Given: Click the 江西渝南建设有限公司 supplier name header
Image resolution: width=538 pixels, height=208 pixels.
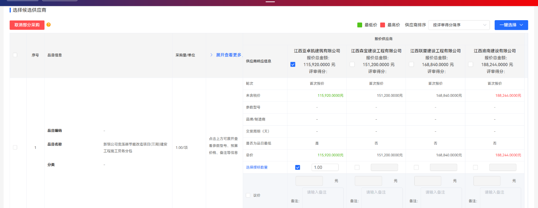Looking at the screenshot, I should (495, 51).
